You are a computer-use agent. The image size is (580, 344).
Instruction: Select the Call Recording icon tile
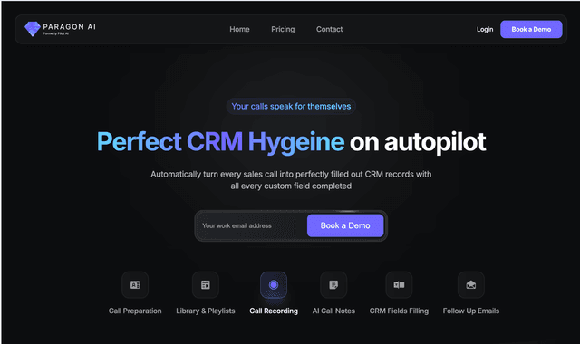pos(274,285)
